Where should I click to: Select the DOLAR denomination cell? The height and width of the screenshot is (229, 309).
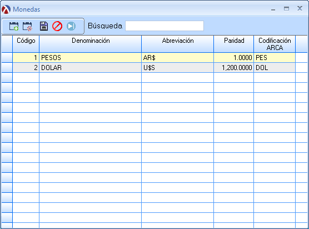coord(90,68)
